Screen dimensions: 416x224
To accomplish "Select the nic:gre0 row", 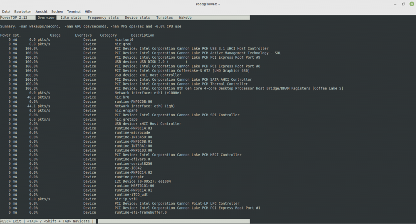I will point(70,44).
